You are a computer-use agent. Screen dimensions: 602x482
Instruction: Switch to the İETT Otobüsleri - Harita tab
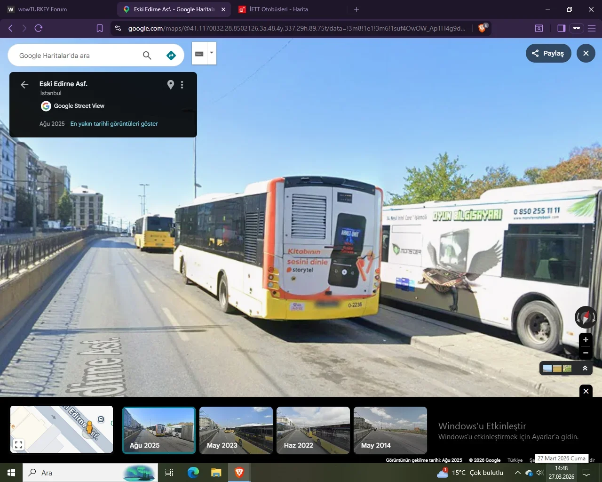point(278,9)
